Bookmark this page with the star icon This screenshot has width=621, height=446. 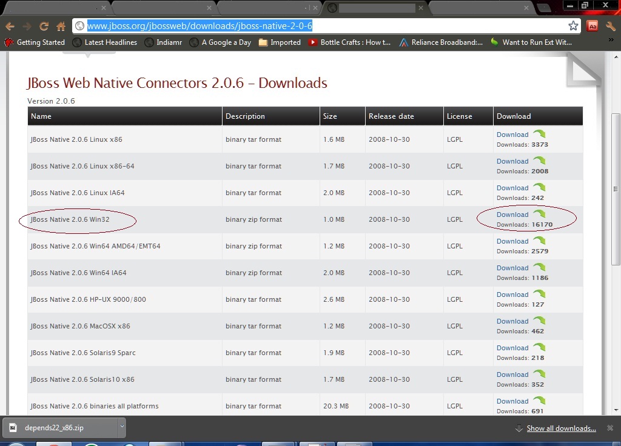pos(572,25)
